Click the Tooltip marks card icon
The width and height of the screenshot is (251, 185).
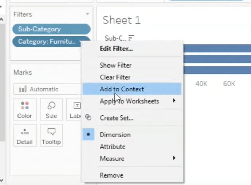click(51, 132)
